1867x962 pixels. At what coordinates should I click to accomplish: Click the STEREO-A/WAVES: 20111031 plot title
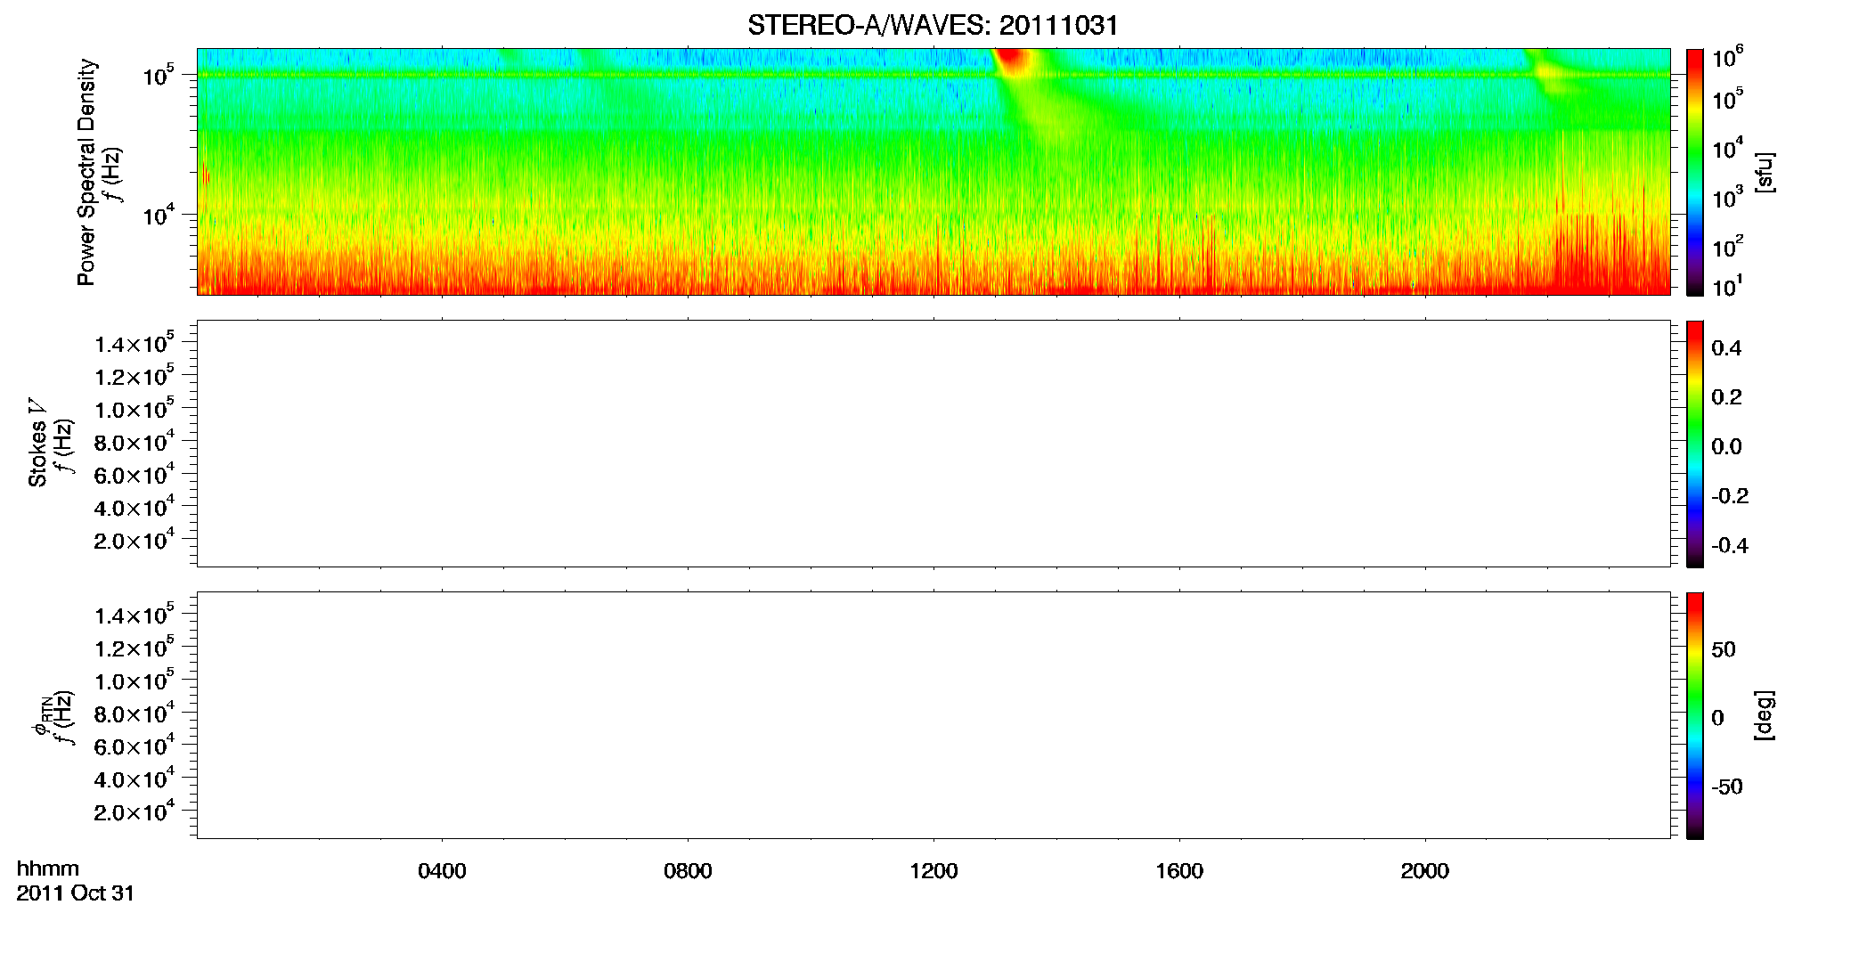[933, 25]
